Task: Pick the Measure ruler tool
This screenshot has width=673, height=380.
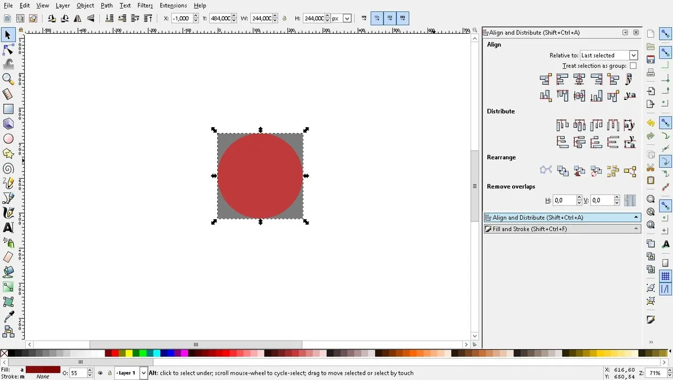Action: tap(8, 94)
